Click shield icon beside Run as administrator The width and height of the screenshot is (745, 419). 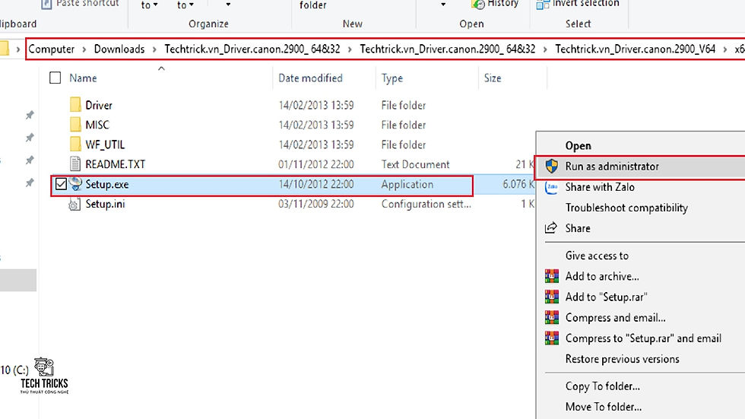(x=551, y=167)
